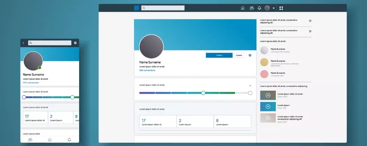Dismiss the first sidebar notice with round icon
The width and height of the screenshot is (367, 146).
pyautogui.click(x=310, y=21)
